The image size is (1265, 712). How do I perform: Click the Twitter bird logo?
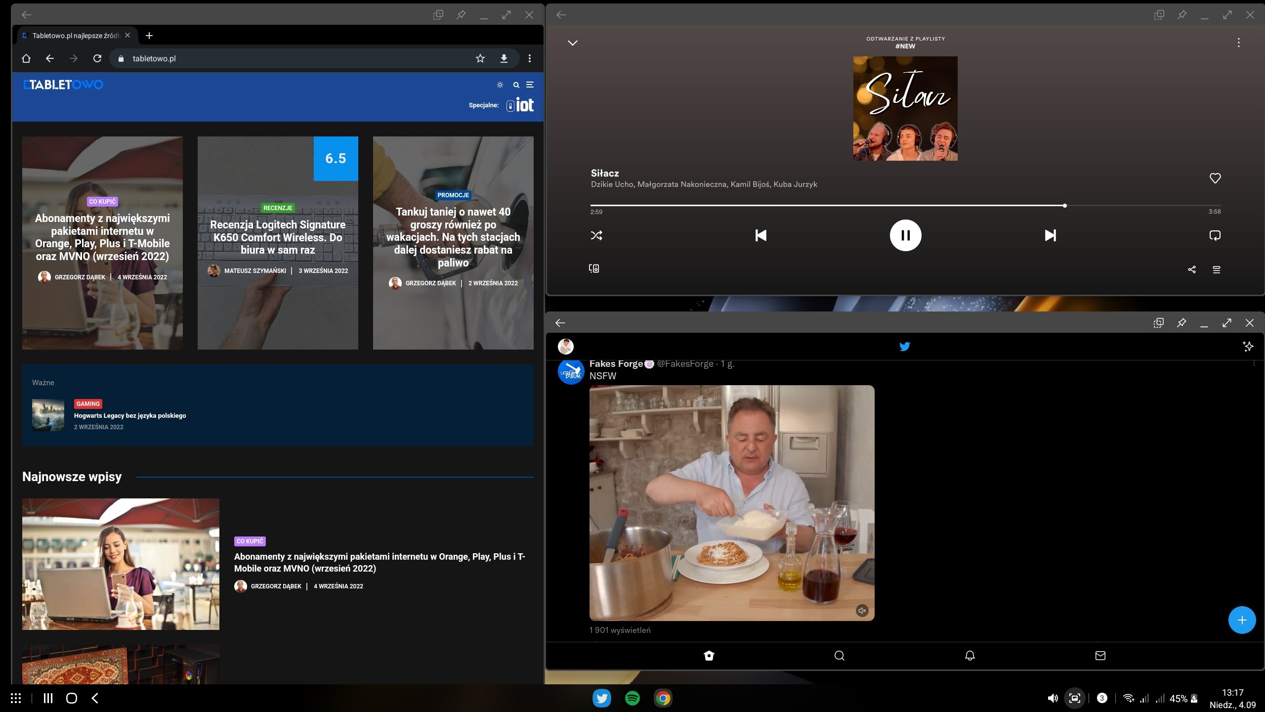tap(905, 346)
